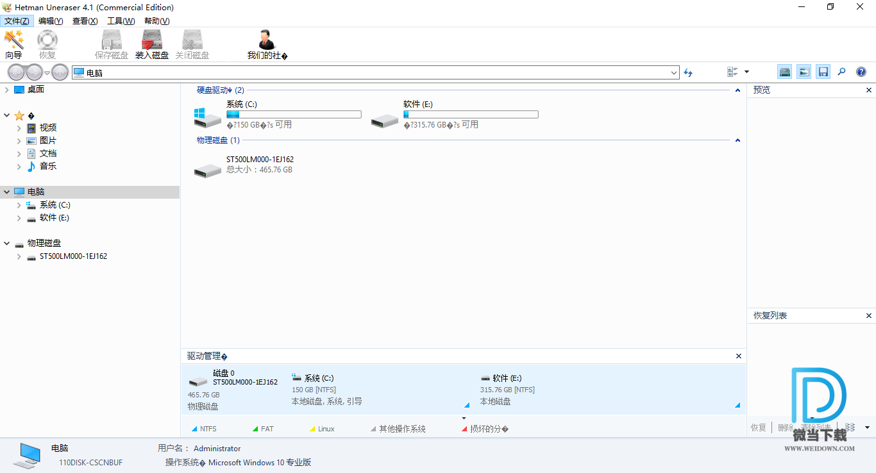Launch the 向导 wizard tool
Screen dimensions: 876x473
pyautogui.click(x=13, y=45)
